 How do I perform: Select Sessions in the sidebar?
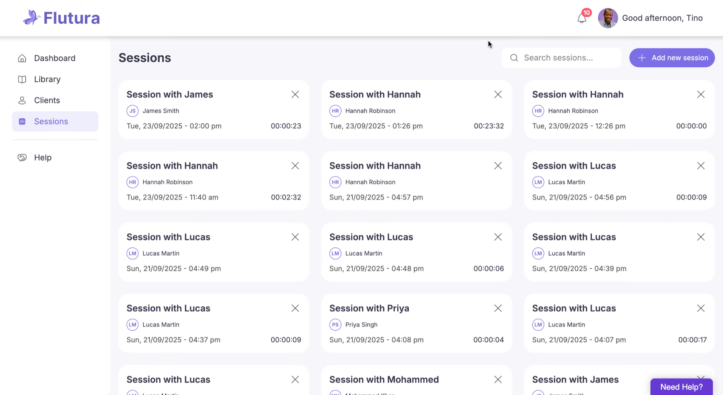click(x=51, y=122)
